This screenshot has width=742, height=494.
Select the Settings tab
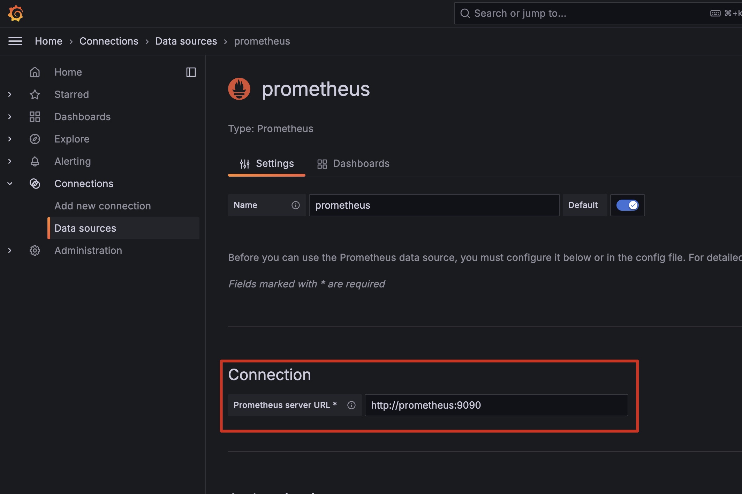point(267,164)
